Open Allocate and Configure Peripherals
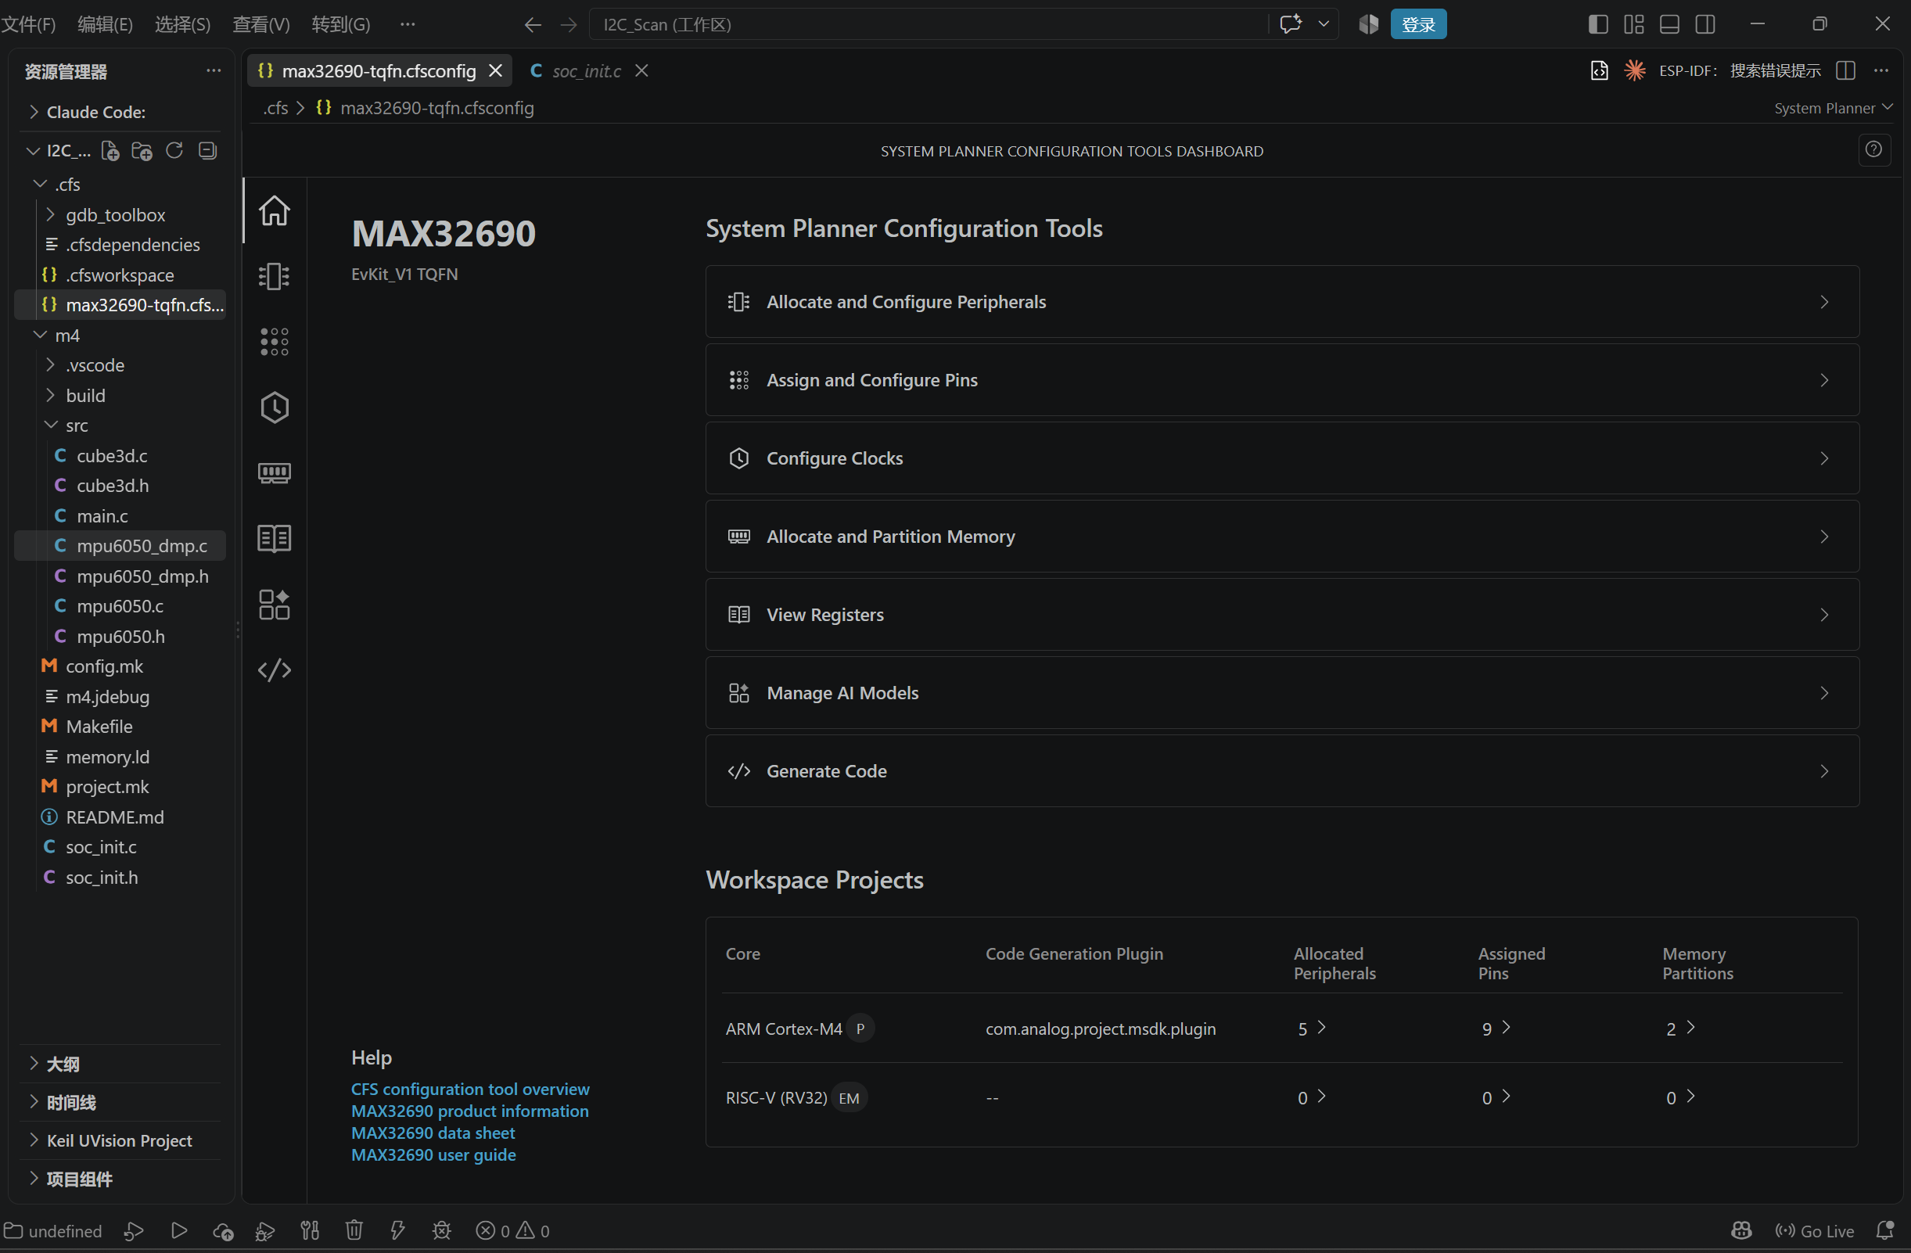 click(1281, 302)
